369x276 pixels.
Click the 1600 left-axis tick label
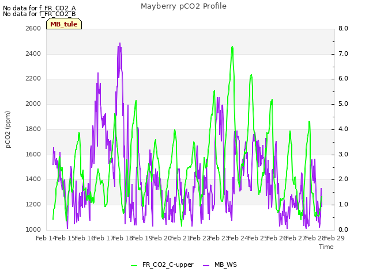(33, 155)
